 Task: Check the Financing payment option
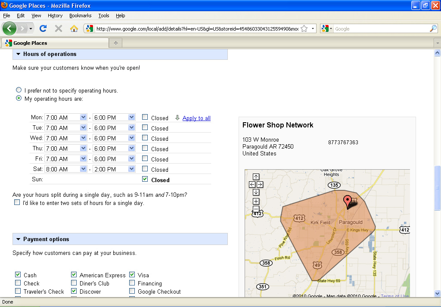pos(132,282)
